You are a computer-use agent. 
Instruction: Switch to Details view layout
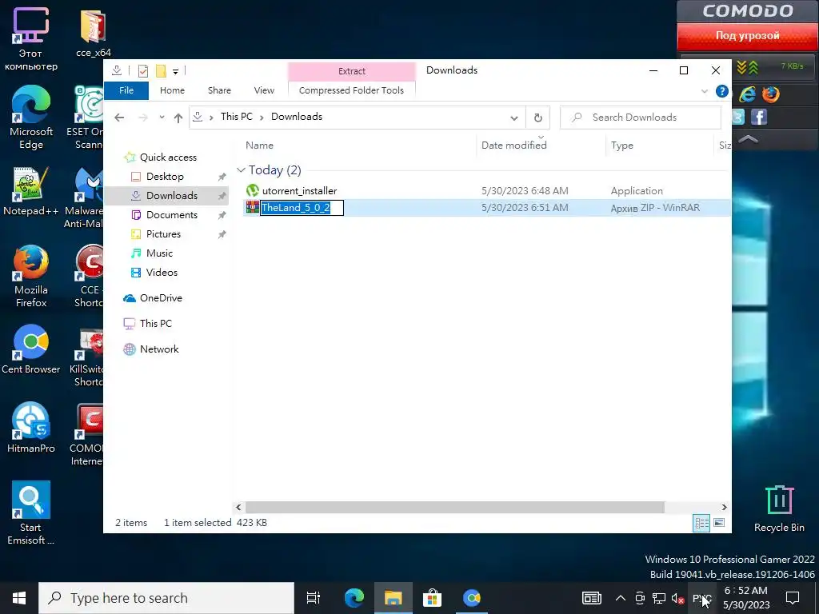[701, 523]
